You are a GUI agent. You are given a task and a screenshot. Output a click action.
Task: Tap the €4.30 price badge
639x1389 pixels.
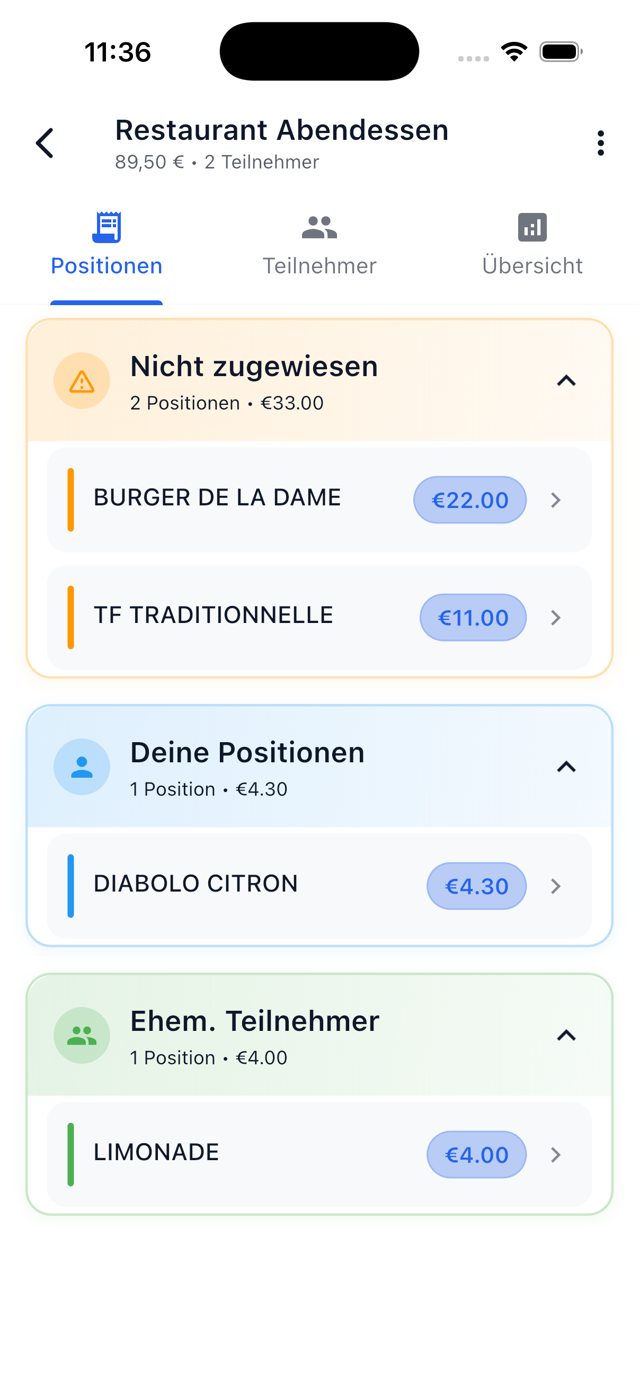click(x=476, y=886)
